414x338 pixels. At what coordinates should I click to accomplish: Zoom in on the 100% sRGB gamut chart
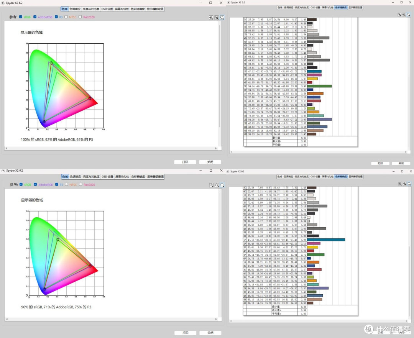[211, 17]
